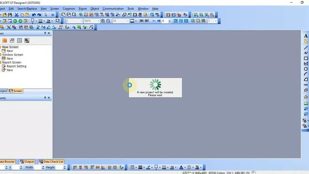Pin the Property panel with pushpin
The width and height of the screenshot is (309, 174).
click(45, 98)
